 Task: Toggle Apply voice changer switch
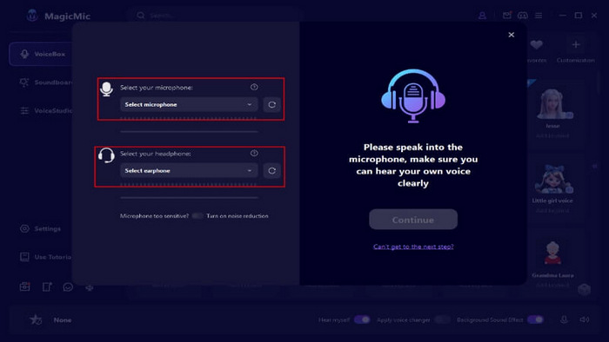tap(442, 319)
